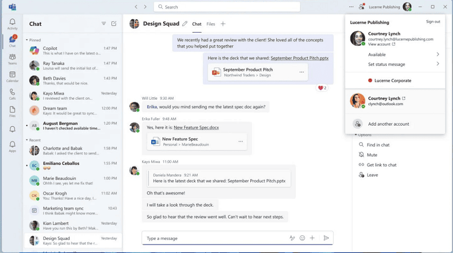Click the Courtney Lynch profile avatar in title bar
This screenshot has width=453, height=253.
click(x=407, y=7)
